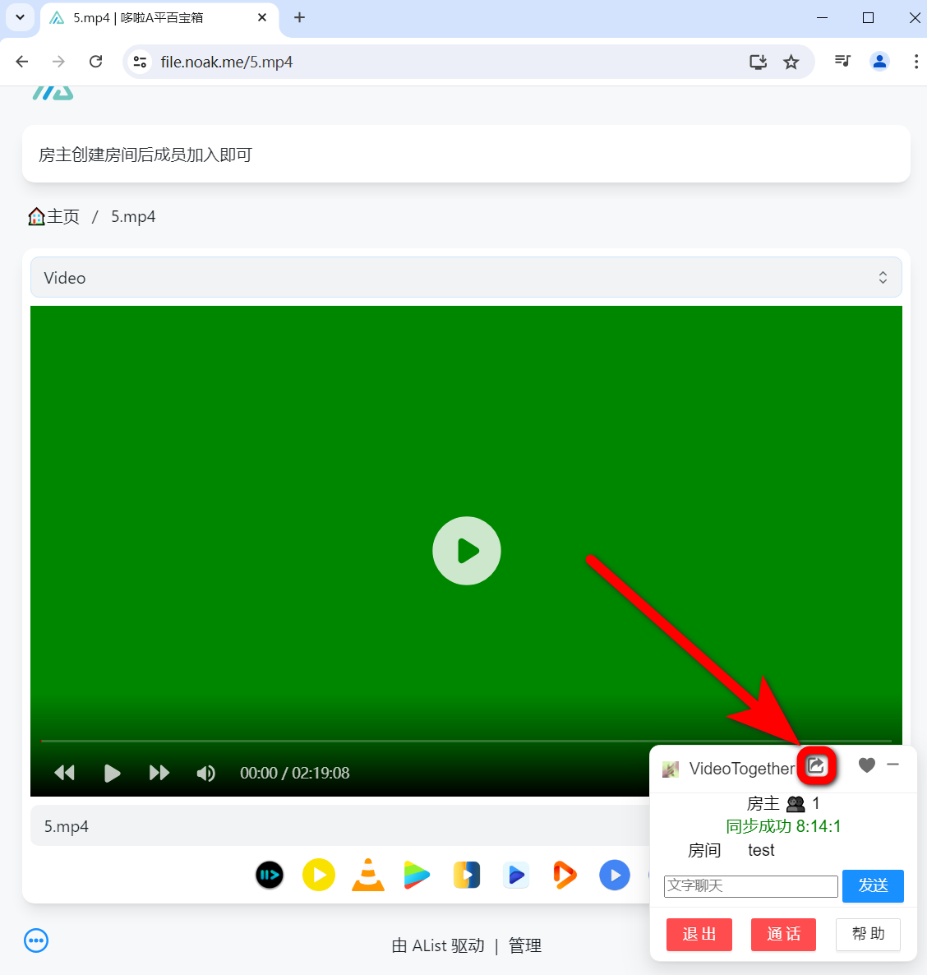
Task: Click the red 退出 exit button
Action: coord(699,934)
